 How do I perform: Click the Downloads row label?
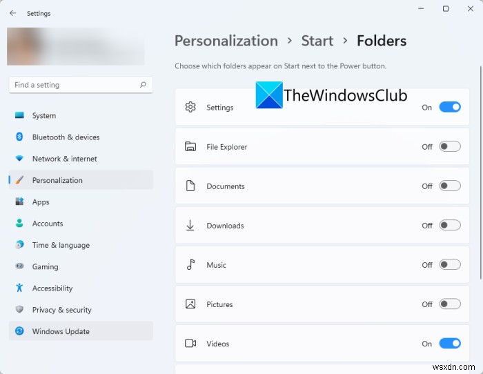point(225,226)
